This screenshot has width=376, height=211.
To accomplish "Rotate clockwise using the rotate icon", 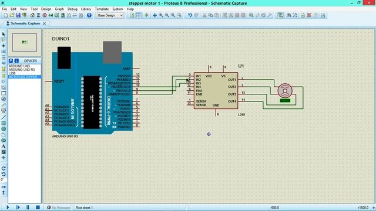I will pos(4,168).
